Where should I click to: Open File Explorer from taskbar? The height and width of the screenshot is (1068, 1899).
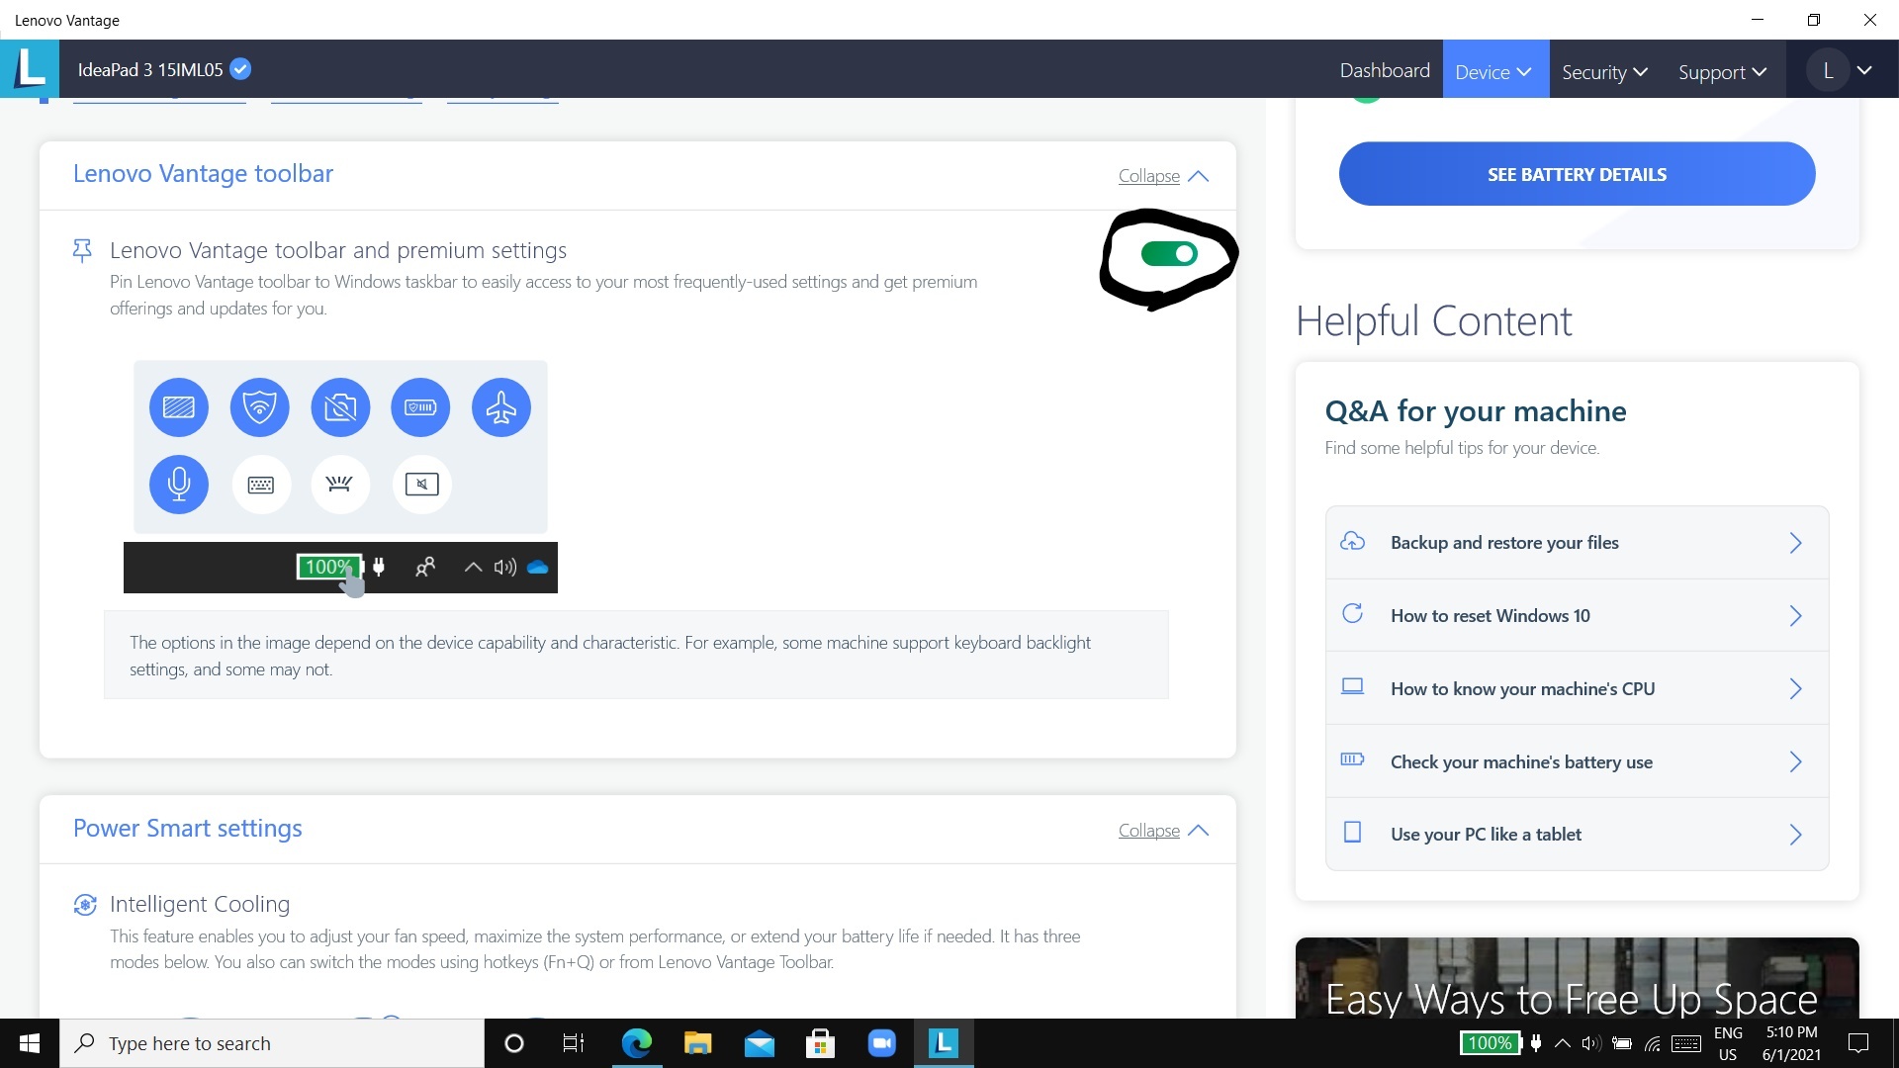pyautogui.click(x=698, y=1043)
